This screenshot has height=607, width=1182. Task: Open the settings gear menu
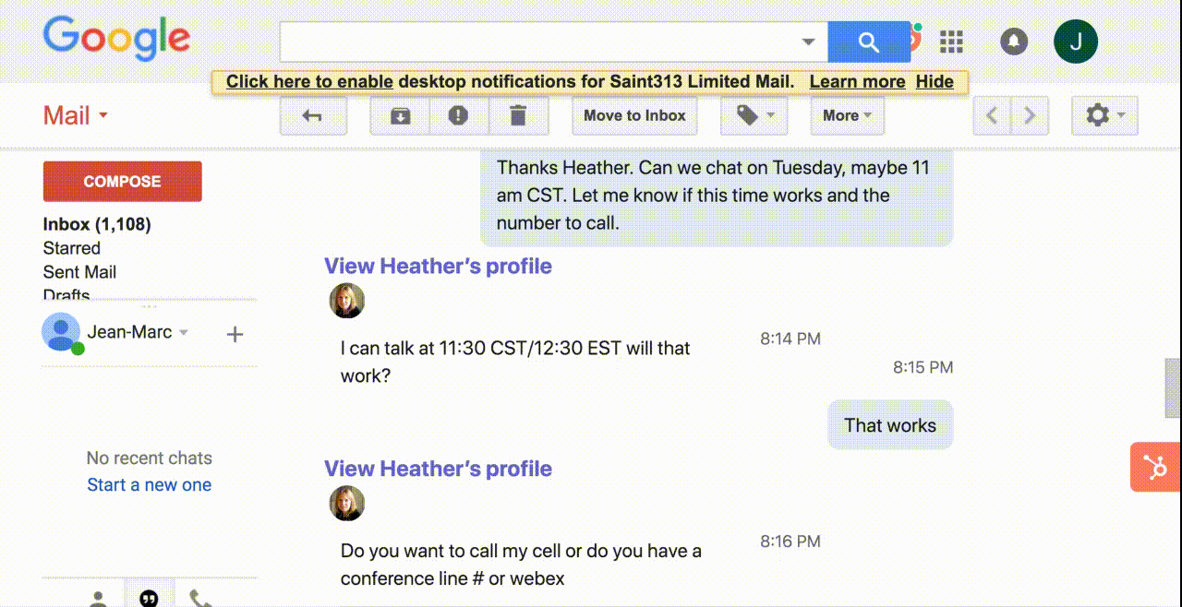[1104, 116]
